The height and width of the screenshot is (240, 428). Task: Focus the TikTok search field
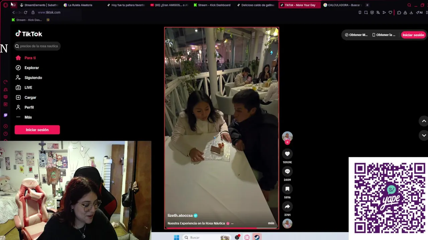(37, 46)
